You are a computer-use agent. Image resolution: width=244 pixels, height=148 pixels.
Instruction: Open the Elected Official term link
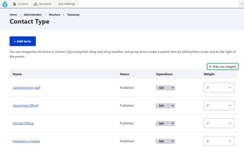click(x=23, y=123)
